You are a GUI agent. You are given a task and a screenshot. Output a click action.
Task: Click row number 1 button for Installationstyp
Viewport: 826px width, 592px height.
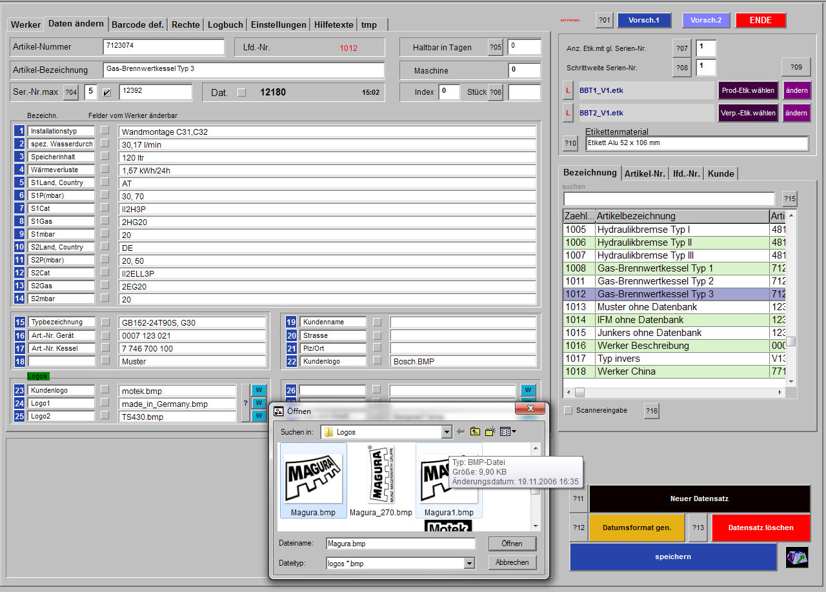pyautogui.click(x=21, y=131)
